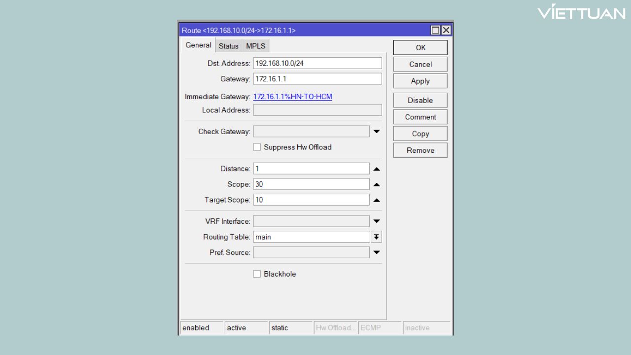This screenshot has height=355, width=631.
Task: Open the Pref. Source dropdown
Action: click(x=376, y=252)
